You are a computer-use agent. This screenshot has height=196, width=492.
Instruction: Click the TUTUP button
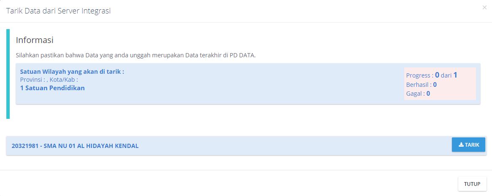[x=472, y=184]
